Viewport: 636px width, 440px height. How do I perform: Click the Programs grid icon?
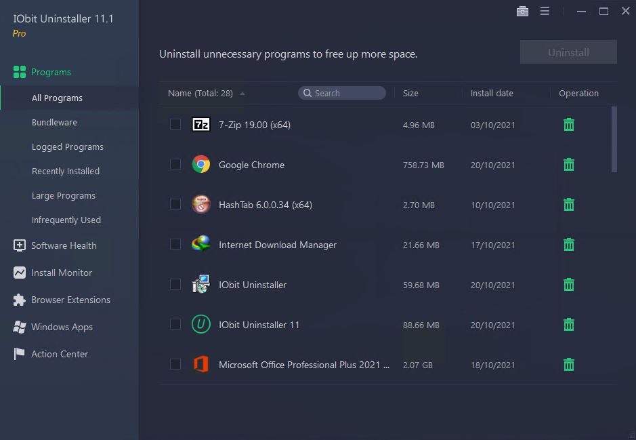(x=20, y=72)
